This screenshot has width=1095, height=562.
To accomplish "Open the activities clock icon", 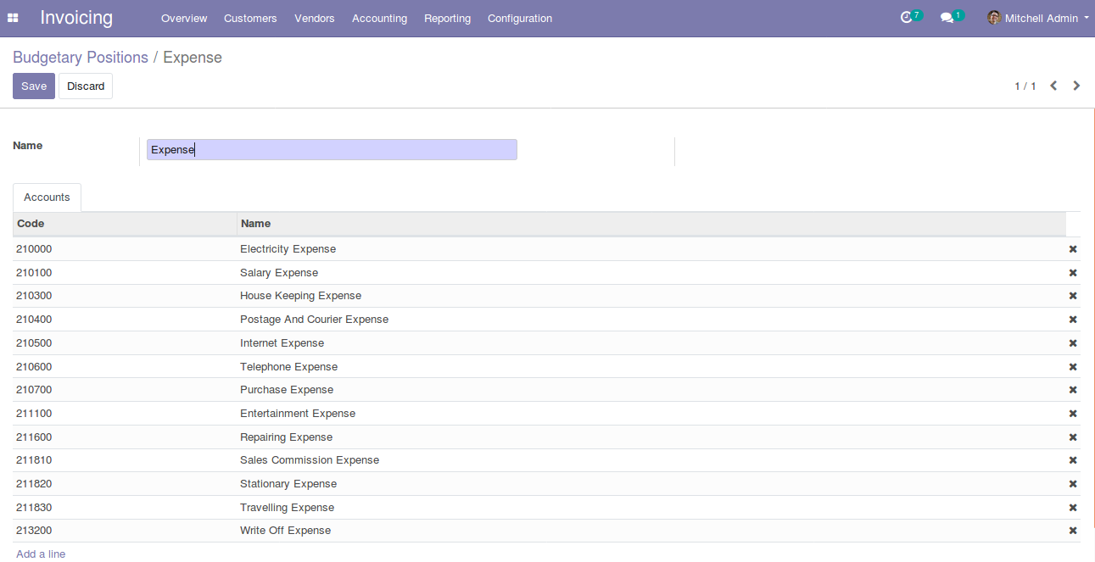I will coord(907,18).
